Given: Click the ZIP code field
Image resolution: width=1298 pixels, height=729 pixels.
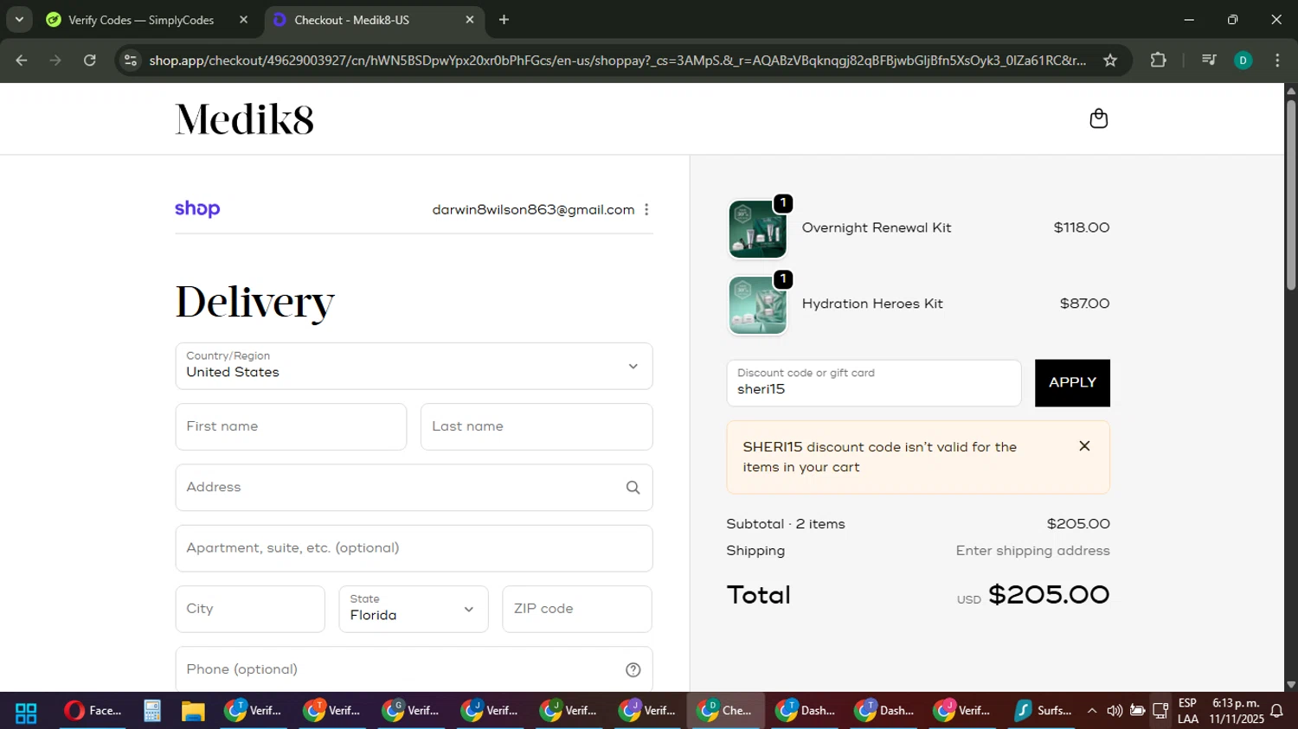Looking at the screenshot, I should tap(577, 609).
